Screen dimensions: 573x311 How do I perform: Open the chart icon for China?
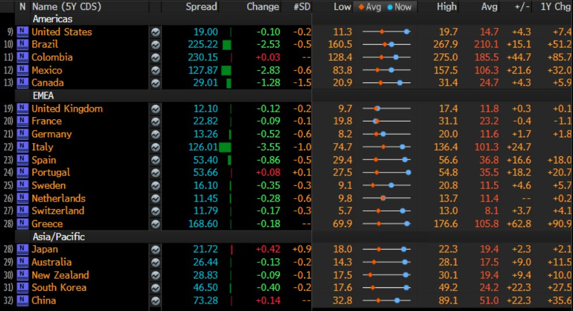(x=156, y=301)
